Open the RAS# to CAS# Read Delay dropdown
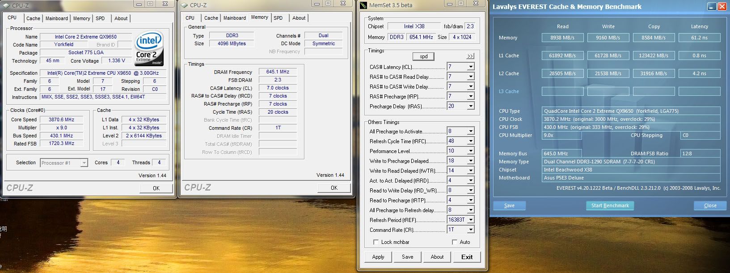Screen dimensions: 730x273 470,77
